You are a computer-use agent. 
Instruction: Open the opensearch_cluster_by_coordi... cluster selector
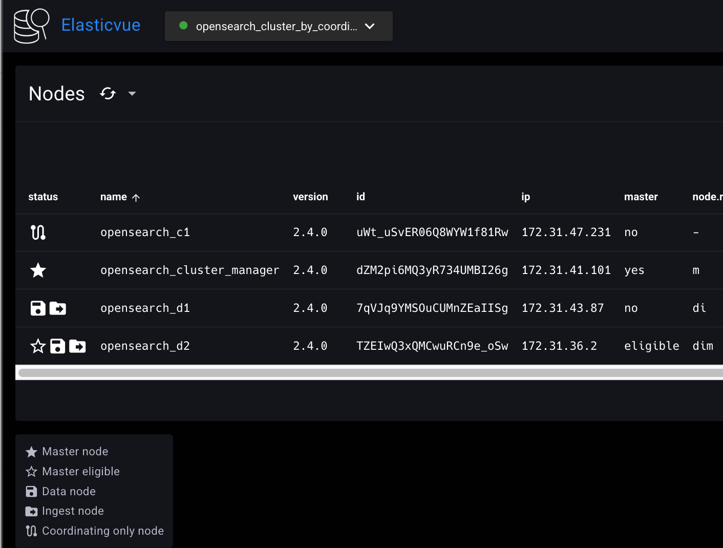pyautogui.click(x=279, y=26)
